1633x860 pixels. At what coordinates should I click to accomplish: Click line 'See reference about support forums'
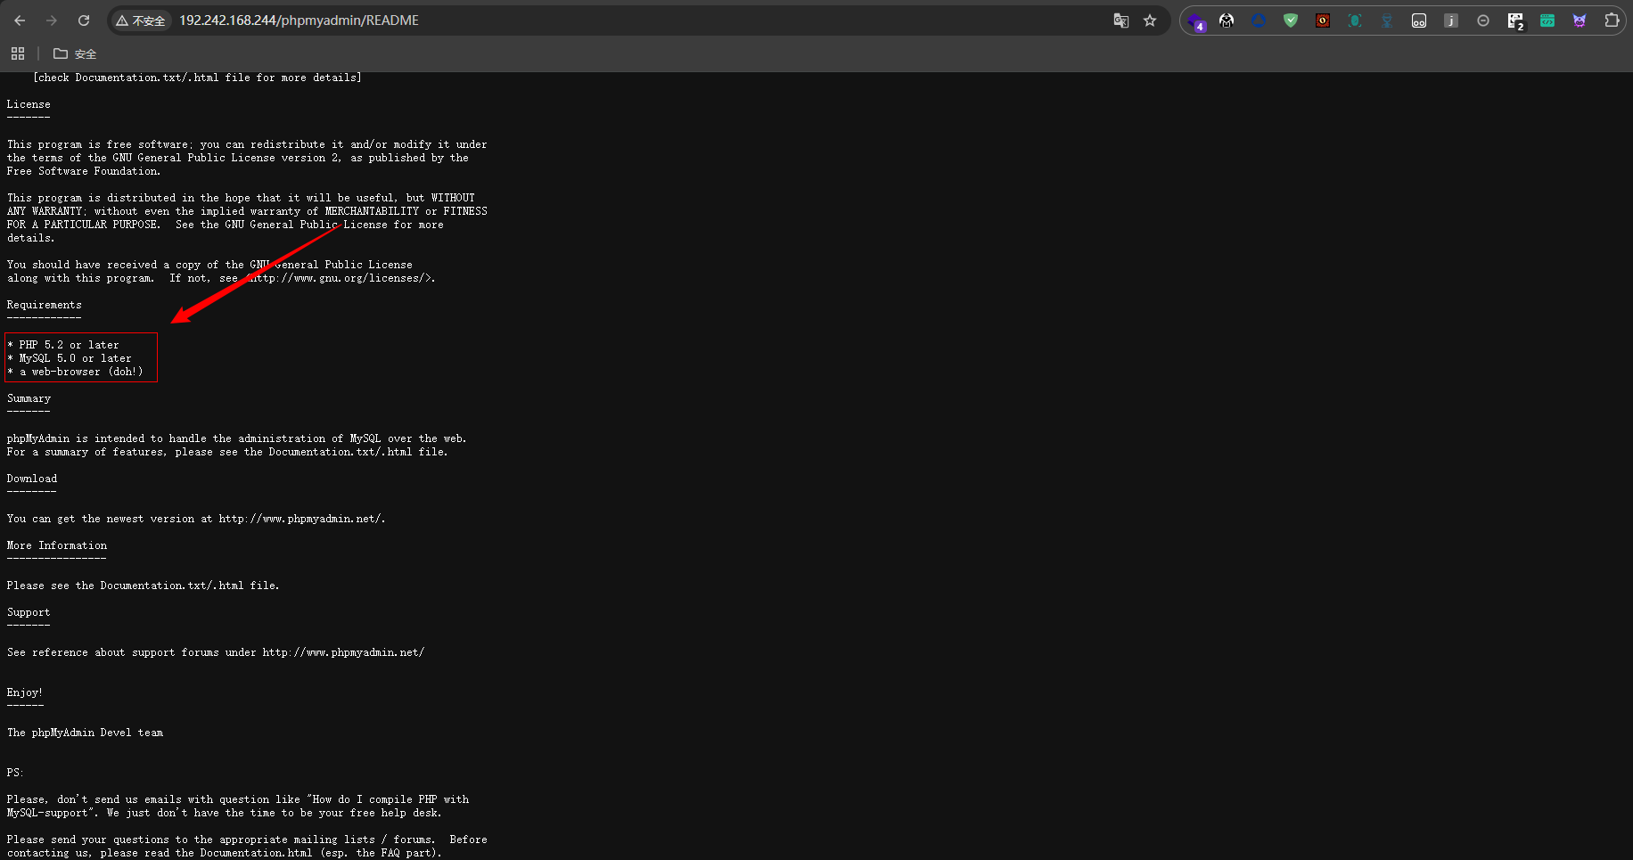(216, 652)
